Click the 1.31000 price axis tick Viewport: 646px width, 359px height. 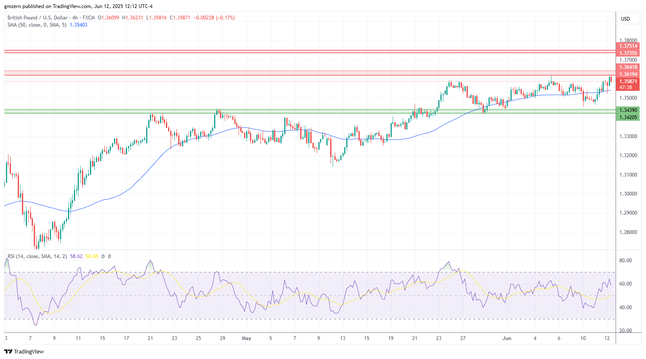click(x=628, y=175)
